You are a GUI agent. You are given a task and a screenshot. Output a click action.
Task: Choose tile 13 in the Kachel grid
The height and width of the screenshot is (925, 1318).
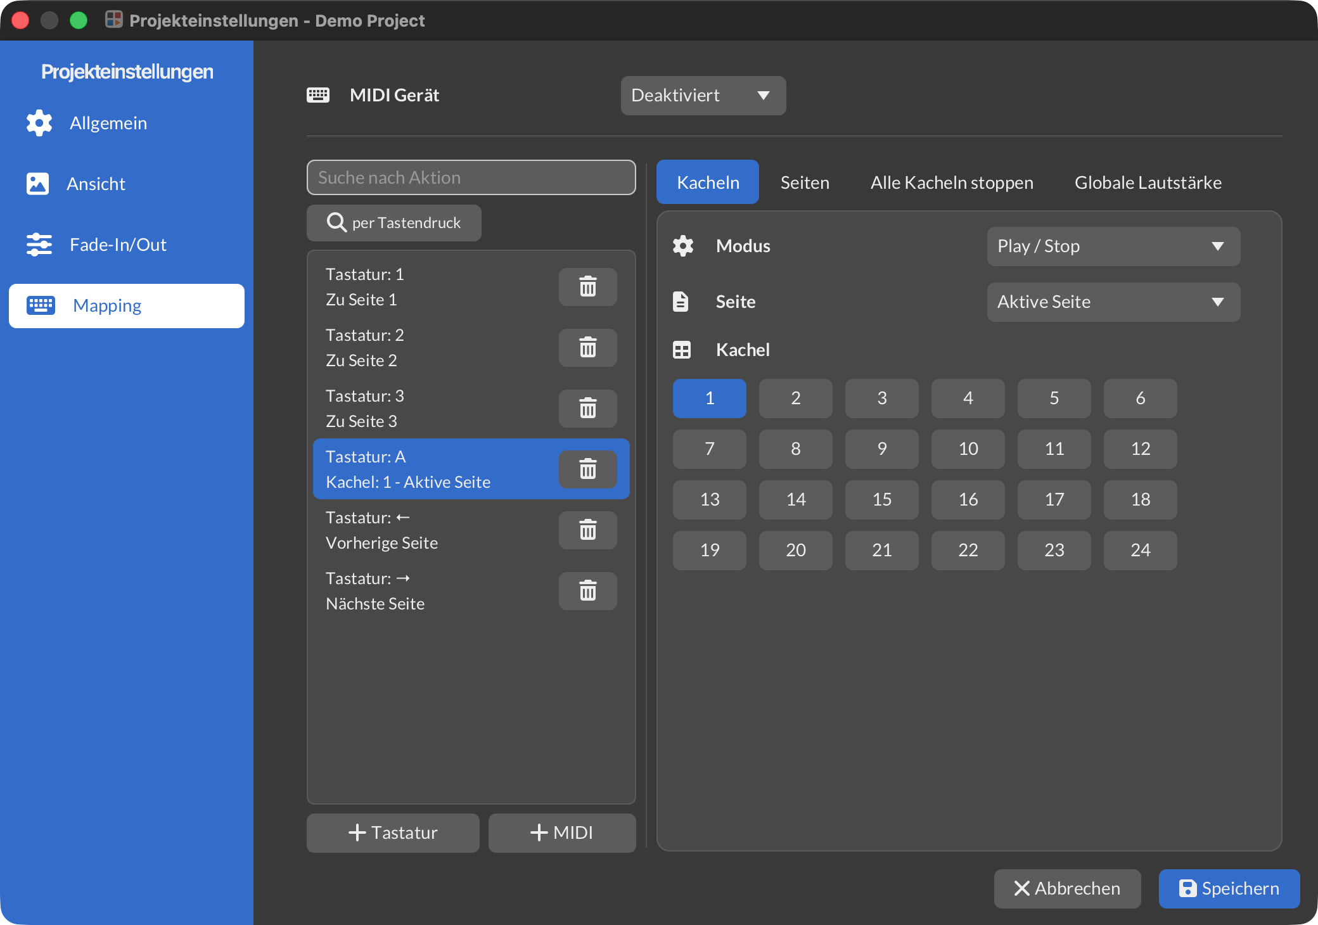(x=710, y=500)
